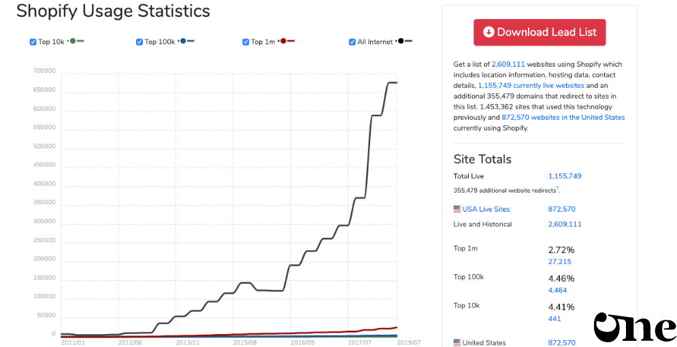Screen dimensions: 677x347
Task: Click the US flag icon beside USA Live Sites
Action: point(457,210)
